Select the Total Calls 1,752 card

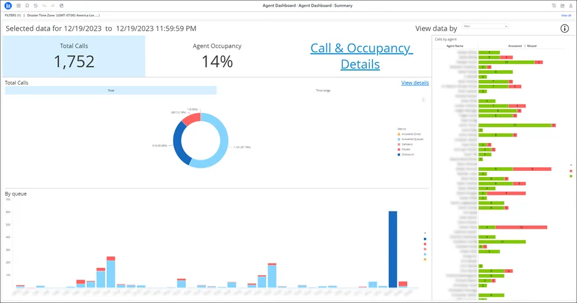[x=74, y=57]
